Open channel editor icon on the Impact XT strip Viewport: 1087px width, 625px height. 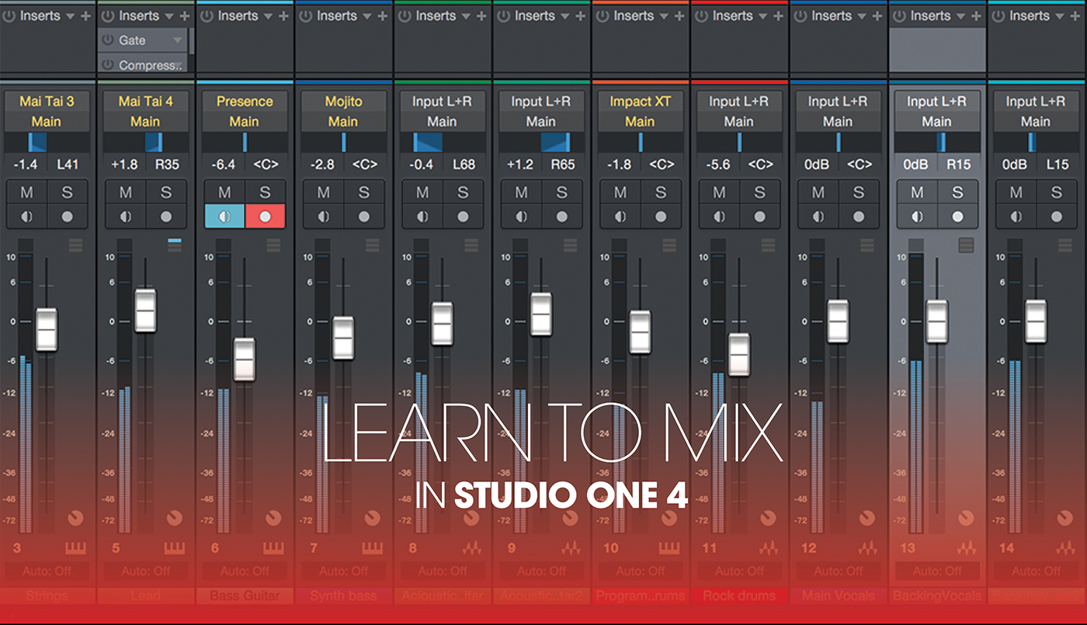click(669, 245)
